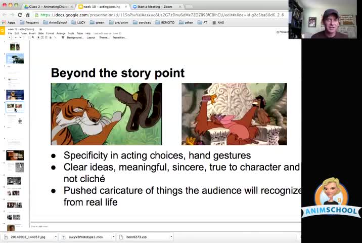Expand options for LucyV2Prototype1.mov download
This screenshot has width=362, height=243.
coord(113,237)
